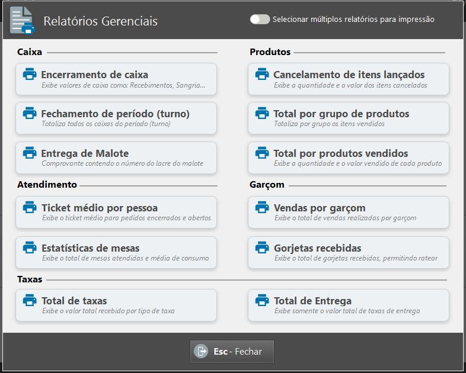This screenshot has width=466, height=373.
Task: Open Gorjetas recebidas report
Action: [x=349, y=252]
